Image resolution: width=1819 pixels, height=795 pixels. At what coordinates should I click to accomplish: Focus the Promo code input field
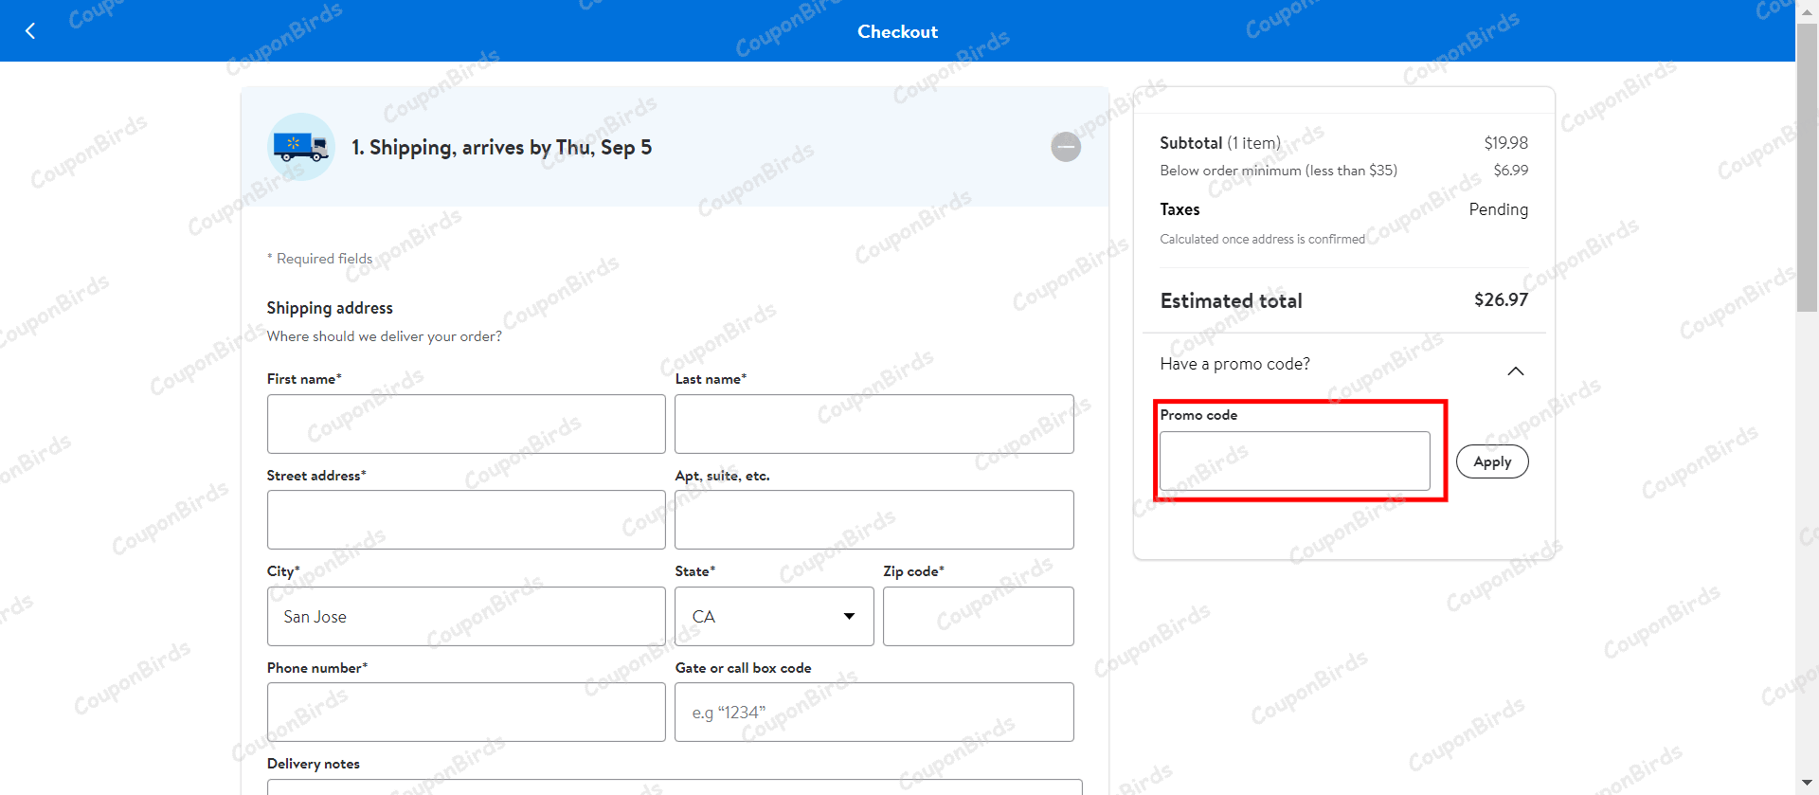point(1295,461)
